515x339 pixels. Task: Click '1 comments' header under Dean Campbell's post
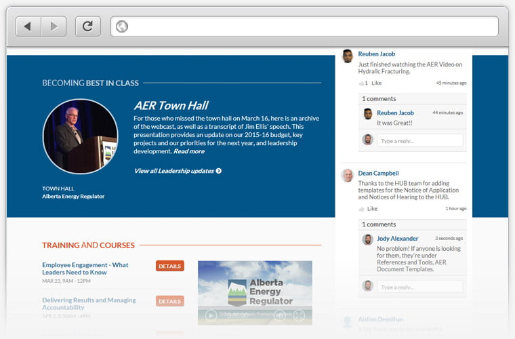pyautogui.click(x=379, y=224)
